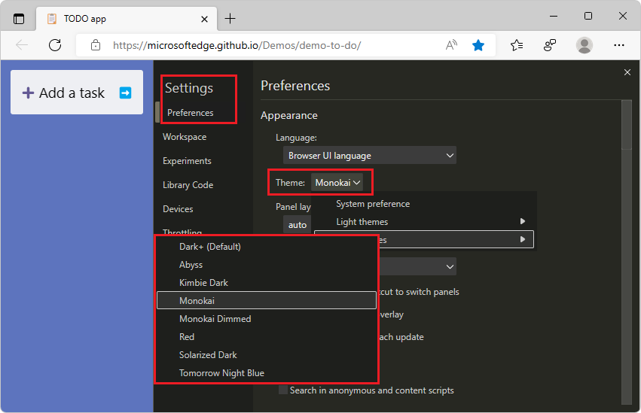Viewport: 641px width, 413px height.
Task: Open dropdown partially hidden behind theme menu
Action: click(417, 266)
